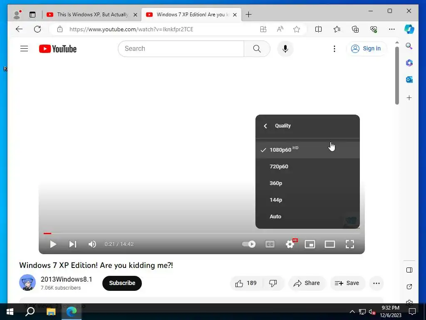The width and height of the screenshot is (426, 320).
Task: Close settings via the gear icon
Action: (290, 244)
